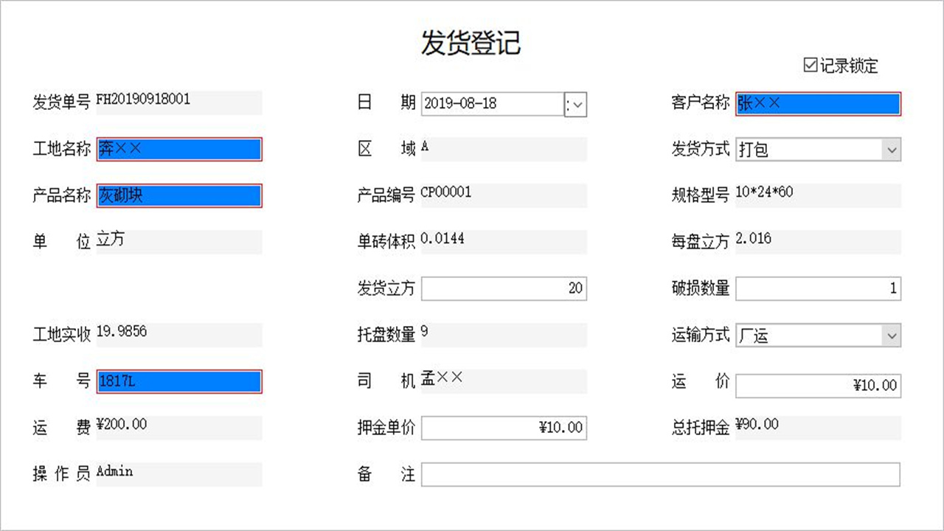
Task: Click the 日期 field showing 2019-08-18
Action: [490, 104]
